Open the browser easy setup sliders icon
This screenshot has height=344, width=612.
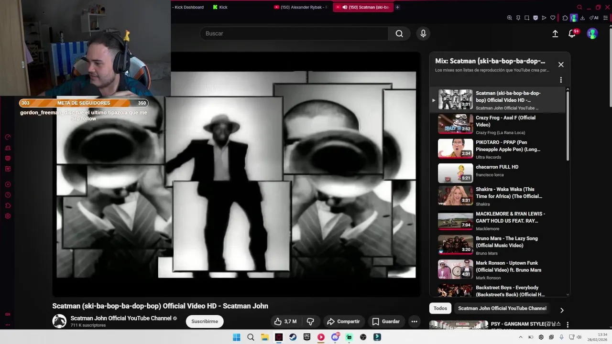[605, 18]
